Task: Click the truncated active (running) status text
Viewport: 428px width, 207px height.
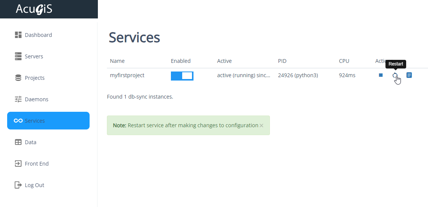Action: coord(244,75)
